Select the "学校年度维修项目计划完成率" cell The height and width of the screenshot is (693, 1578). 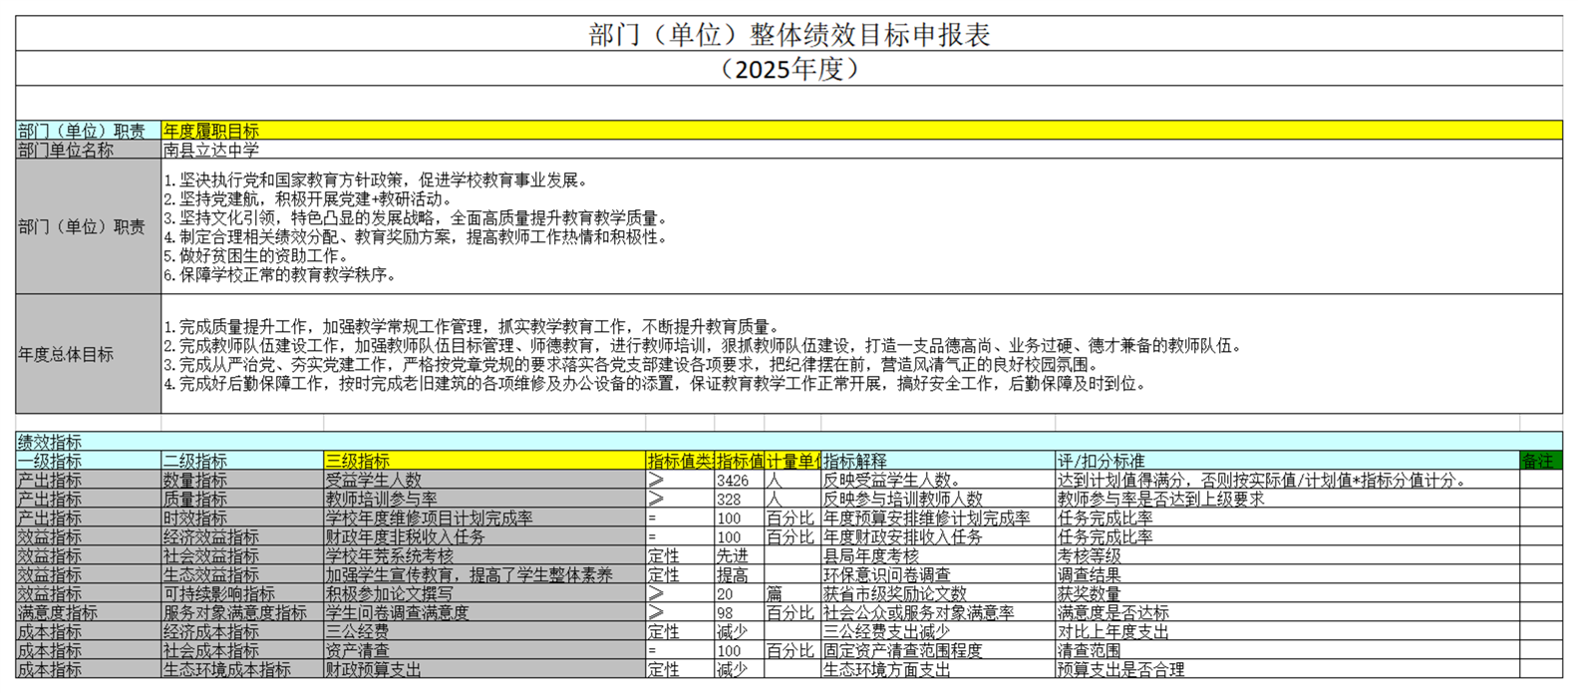tap(484, 518)
